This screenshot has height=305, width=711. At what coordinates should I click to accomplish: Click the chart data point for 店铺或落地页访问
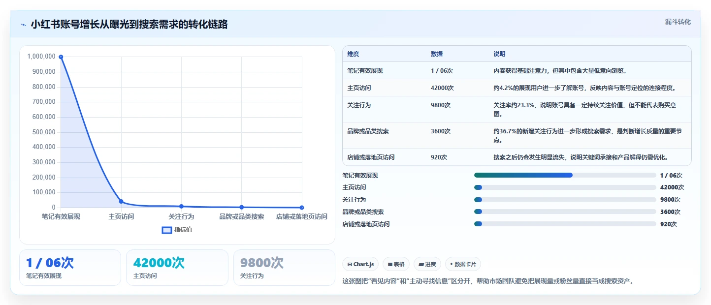pos(302,208)
